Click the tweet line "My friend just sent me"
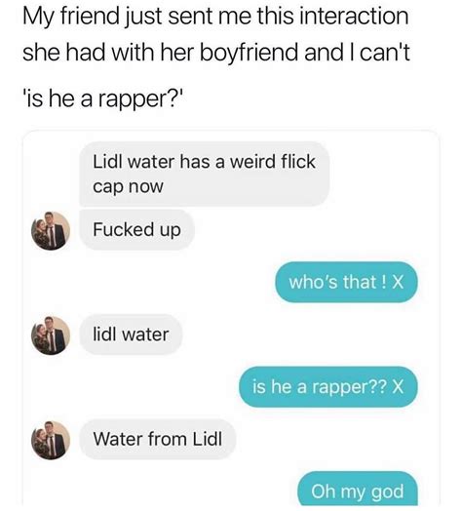This screenshot has height=511, width=462. [x=215, y=18]
